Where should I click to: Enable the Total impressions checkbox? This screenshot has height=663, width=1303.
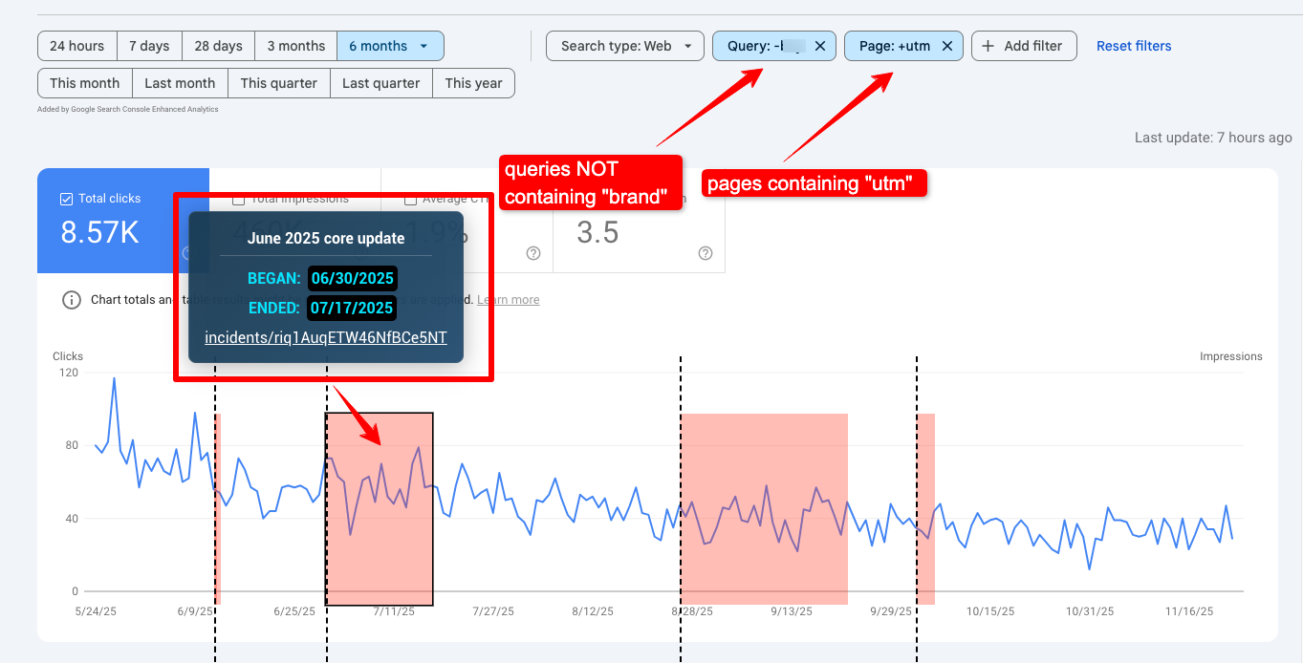(x=238, y=199)
